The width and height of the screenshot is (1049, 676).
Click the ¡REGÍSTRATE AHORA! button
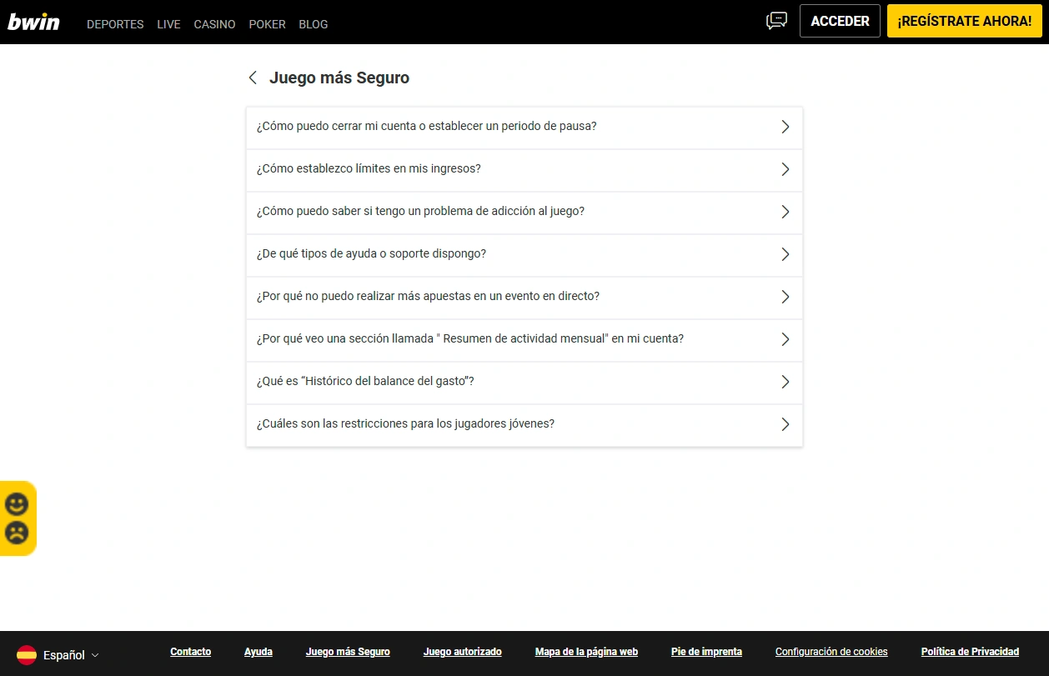965,21
